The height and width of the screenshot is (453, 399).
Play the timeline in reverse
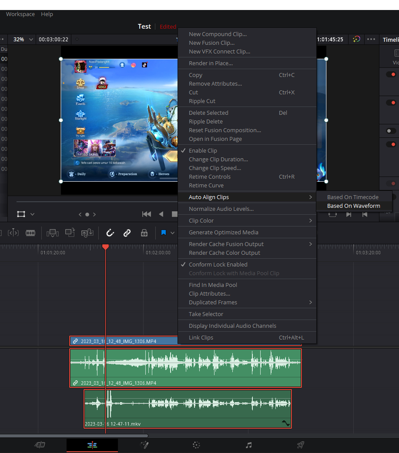(161, 214)
